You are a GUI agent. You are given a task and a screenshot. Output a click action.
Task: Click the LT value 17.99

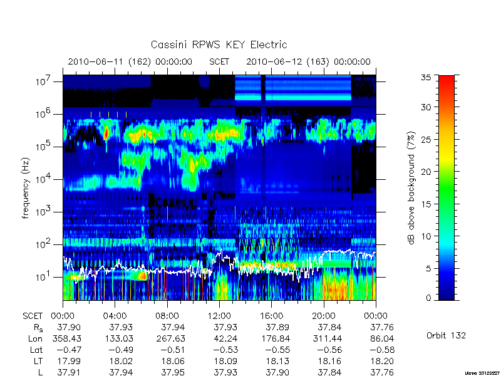coord(69,361)
